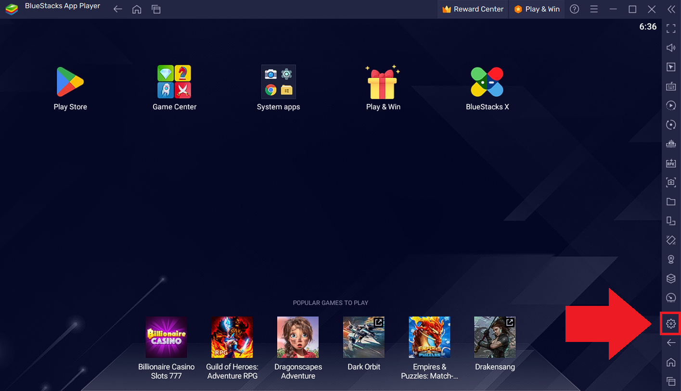Toggle cursor visibility via the pointer icon
681x391 pixels.
click(x=670, y=67)
